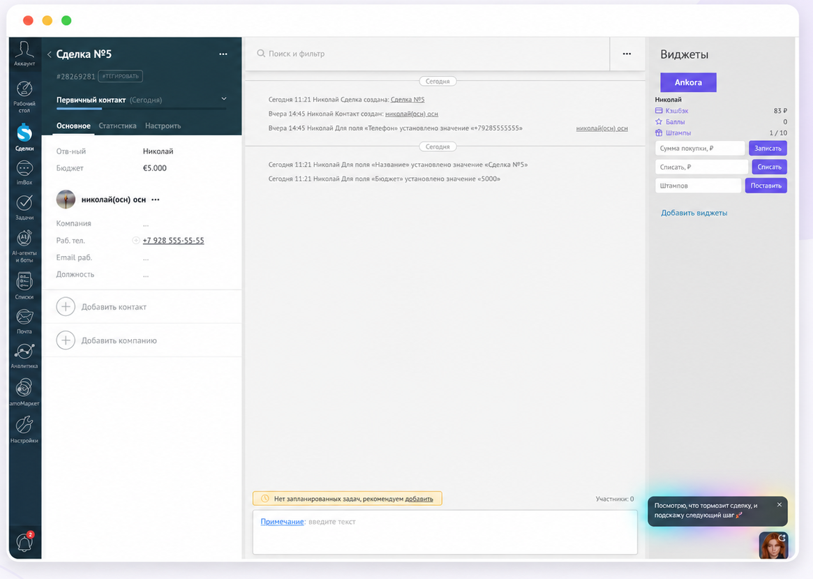Close the AI assistant tooltip

[x=780, y=504]
